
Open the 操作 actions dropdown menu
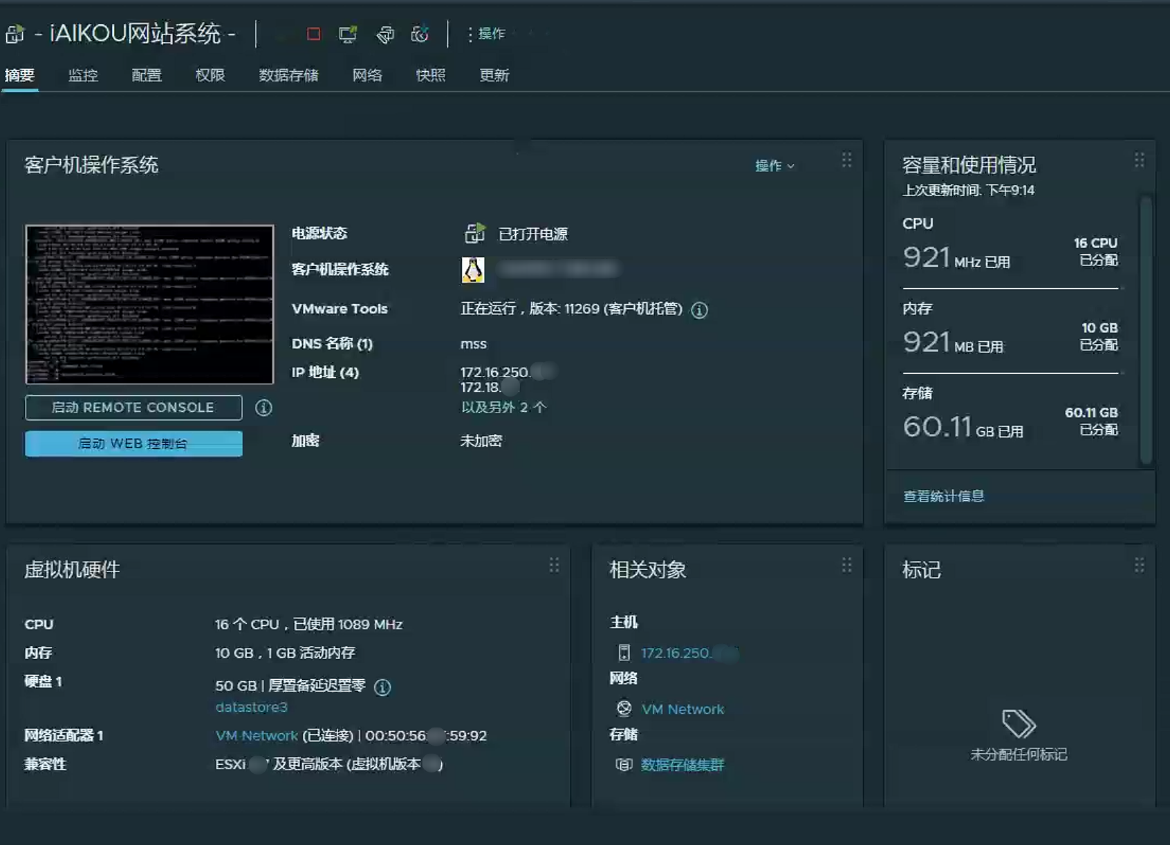[491, 34]
